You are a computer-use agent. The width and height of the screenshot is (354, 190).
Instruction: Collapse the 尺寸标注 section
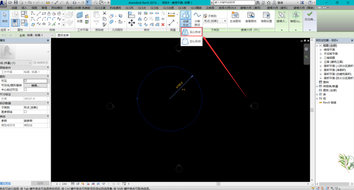[x=48, y=94]
